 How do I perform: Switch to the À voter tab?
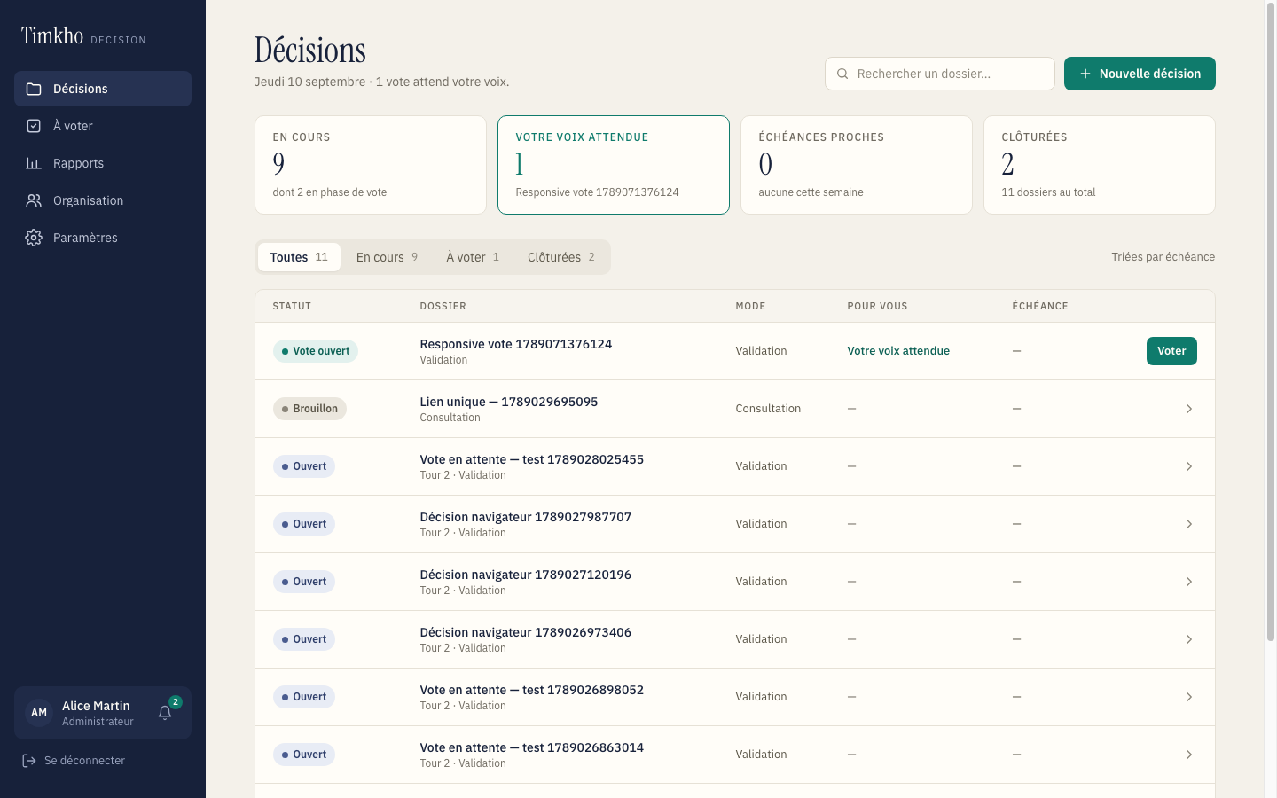pyautogui.click(x=473, y=257)
